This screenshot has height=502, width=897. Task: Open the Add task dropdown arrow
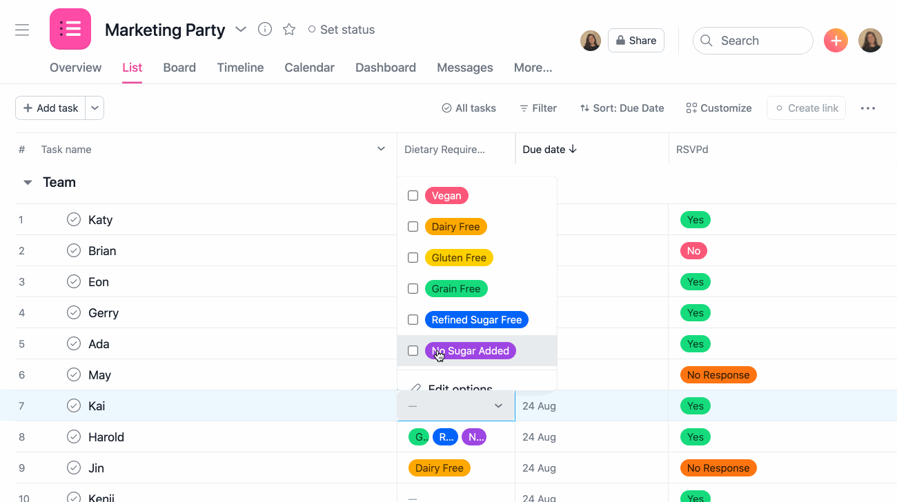95,108
